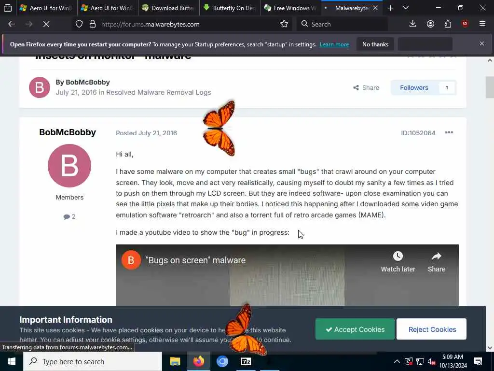This screenshot has width=494, height=371.
Task: Switch to the Free Windows tab
Action: click(290, 8)
